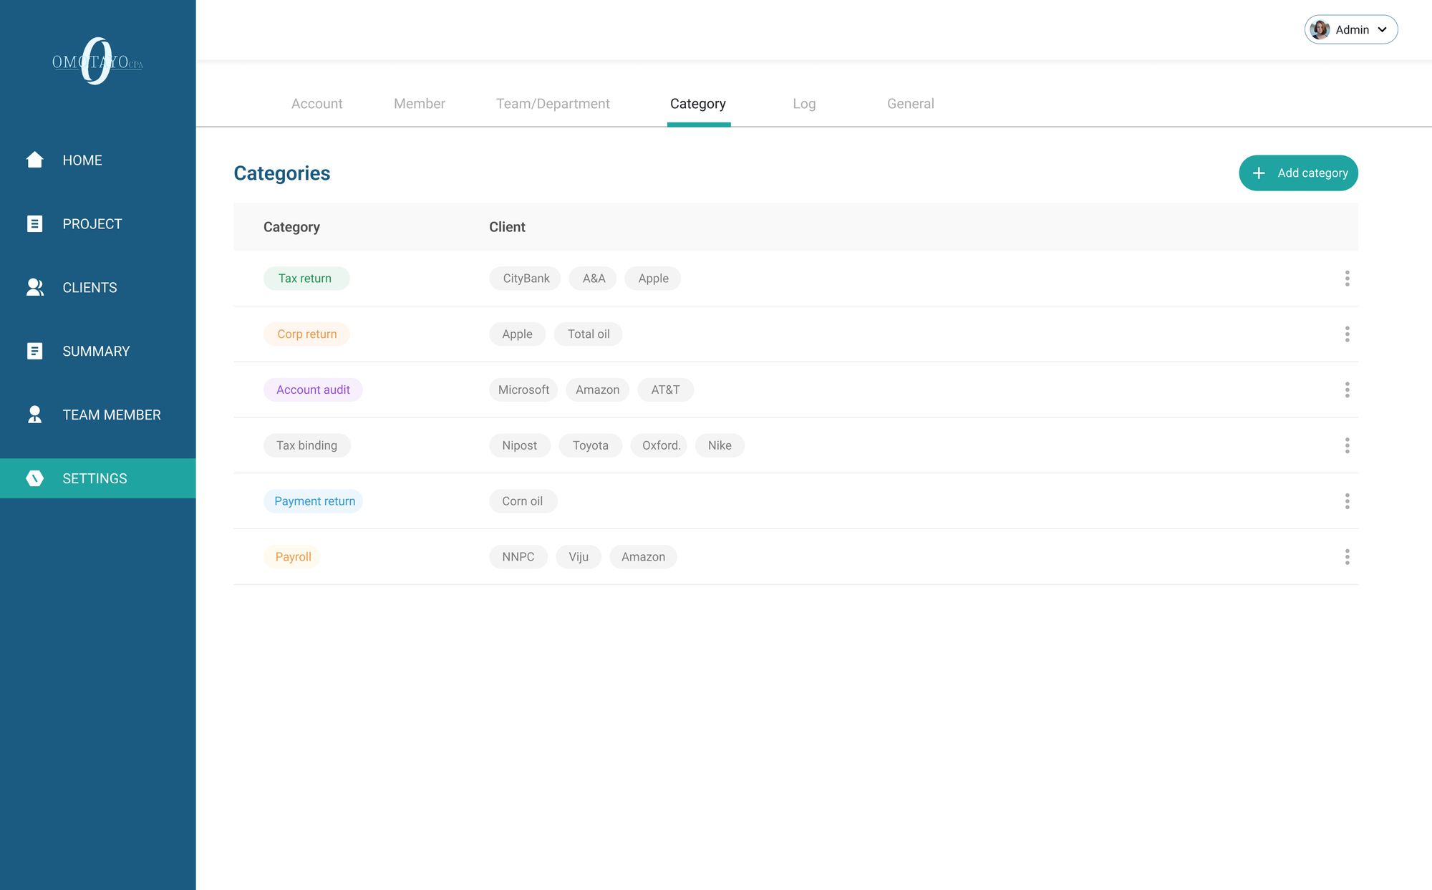Click the Omotayo CPA logo
Screen dimensions: 1432x890
[97, 62]
